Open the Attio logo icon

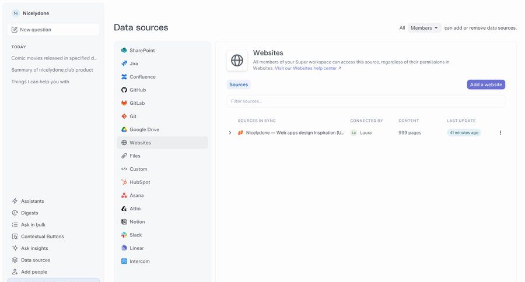[x=124, y=209]
